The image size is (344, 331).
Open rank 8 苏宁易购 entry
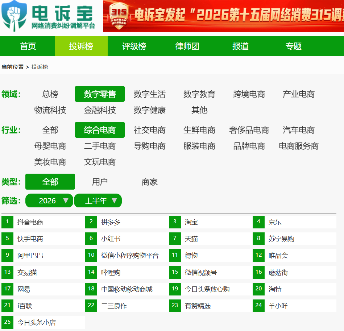294,239
